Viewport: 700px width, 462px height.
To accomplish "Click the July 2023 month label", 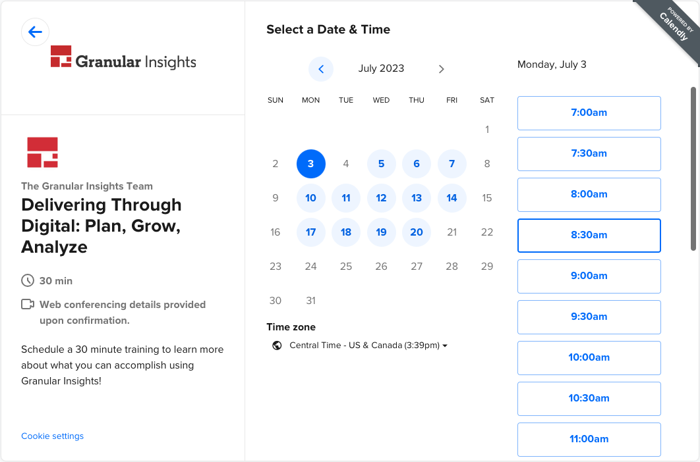I will (x=381, y=68).
